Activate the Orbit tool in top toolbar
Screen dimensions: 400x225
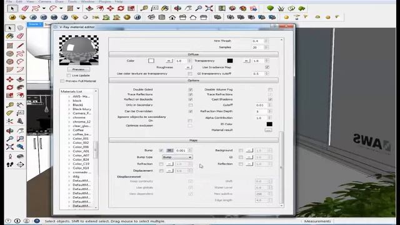click(177, 8)
